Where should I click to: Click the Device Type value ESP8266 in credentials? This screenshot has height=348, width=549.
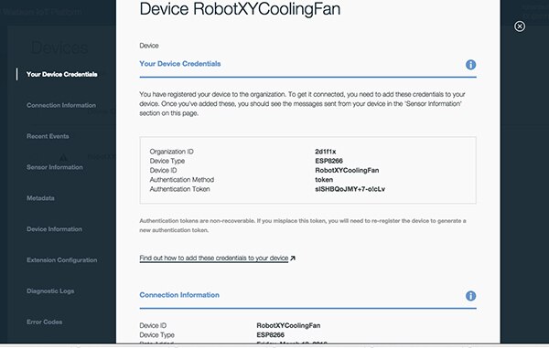(x=328, y=161)
